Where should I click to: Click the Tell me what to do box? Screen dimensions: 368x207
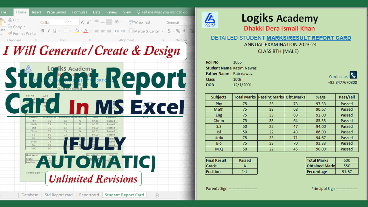(164, 12)
